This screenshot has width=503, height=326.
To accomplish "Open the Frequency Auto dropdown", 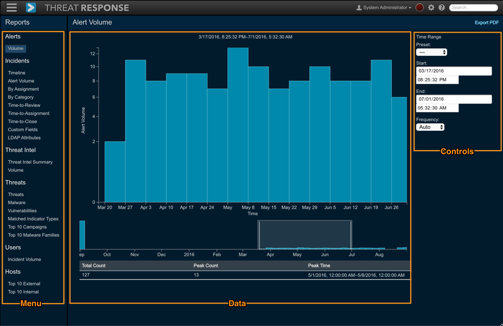I will tap(430, 127).
